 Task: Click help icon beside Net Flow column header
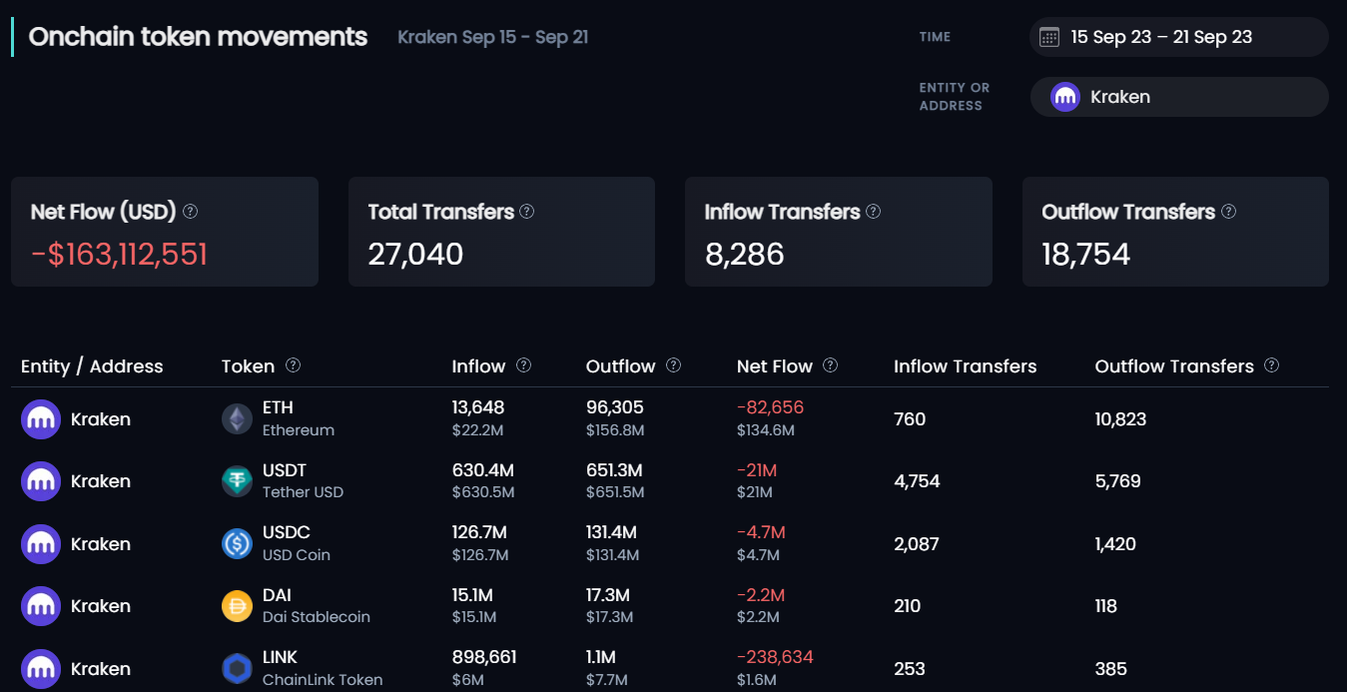831,365
